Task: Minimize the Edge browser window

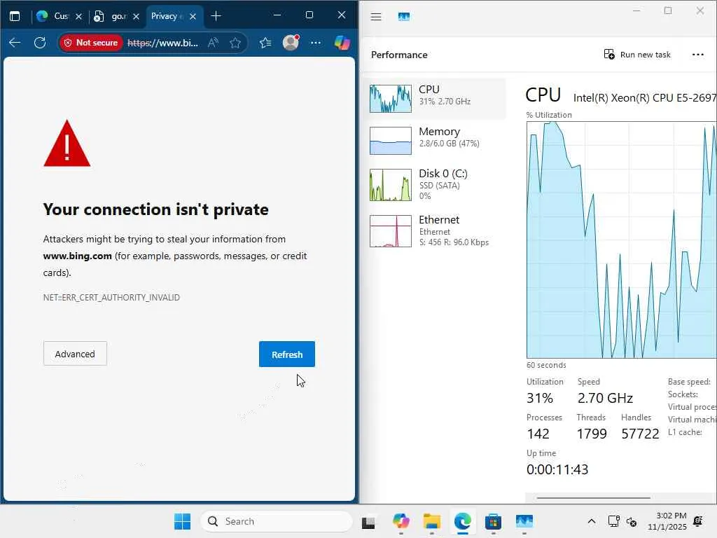Action: tap(277, 15)
